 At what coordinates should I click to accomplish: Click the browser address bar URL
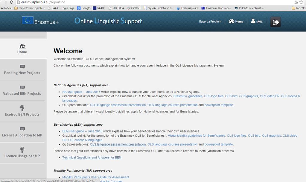click(43, 2)
